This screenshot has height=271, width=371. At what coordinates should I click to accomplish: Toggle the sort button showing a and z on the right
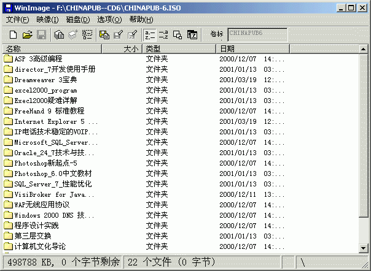click(163, 35)
